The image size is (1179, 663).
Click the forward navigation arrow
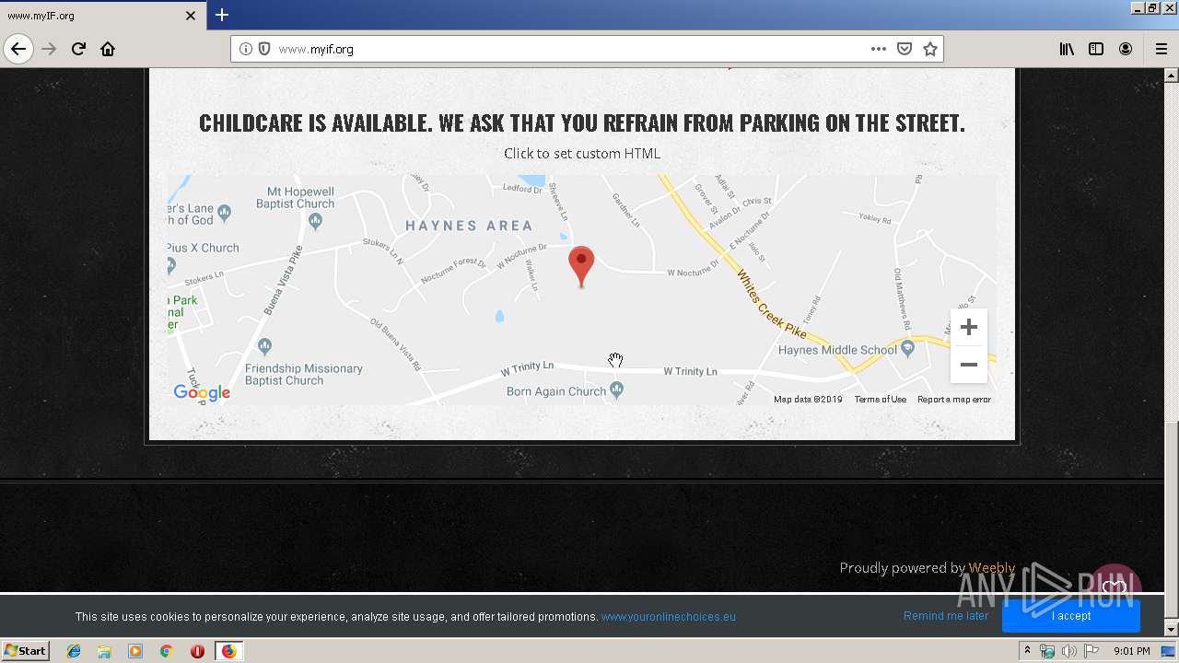(x=49, y=49)
